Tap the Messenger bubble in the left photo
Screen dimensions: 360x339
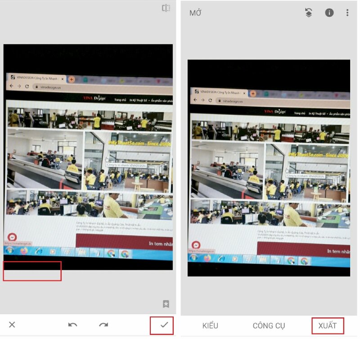(13, 237)
